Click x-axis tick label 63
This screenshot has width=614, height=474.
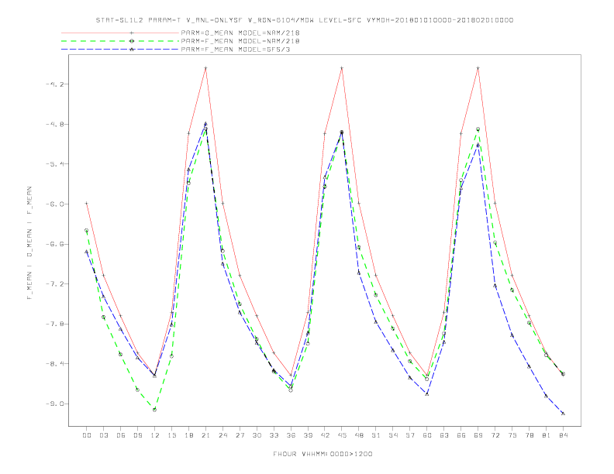[443, 435]
